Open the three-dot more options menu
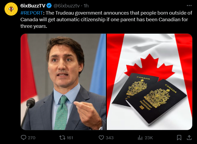 189,6
